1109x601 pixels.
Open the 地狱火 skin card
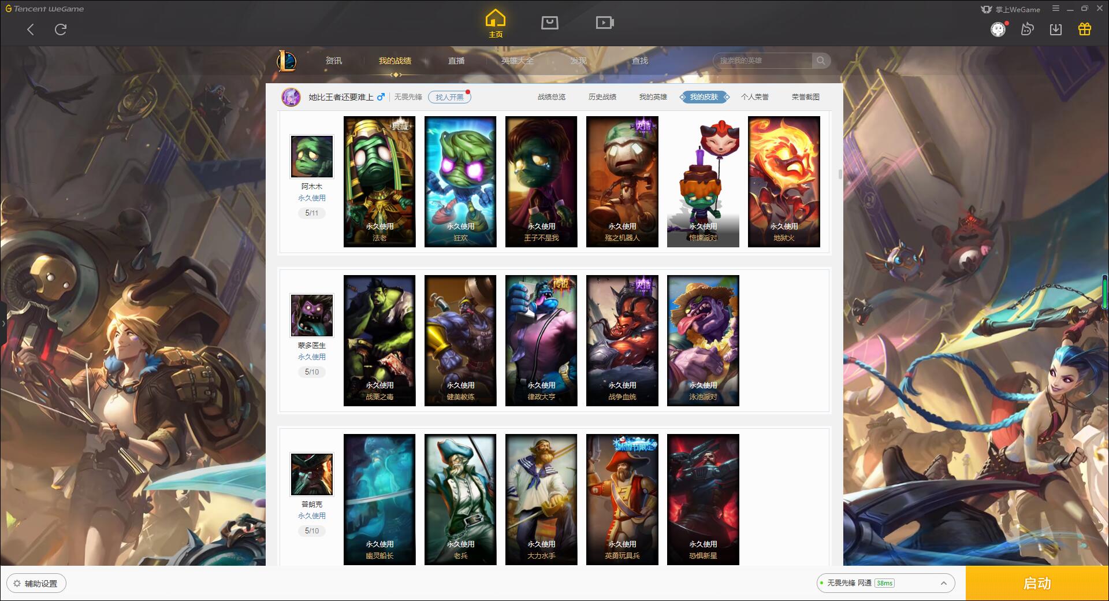[x=784, y=182]
